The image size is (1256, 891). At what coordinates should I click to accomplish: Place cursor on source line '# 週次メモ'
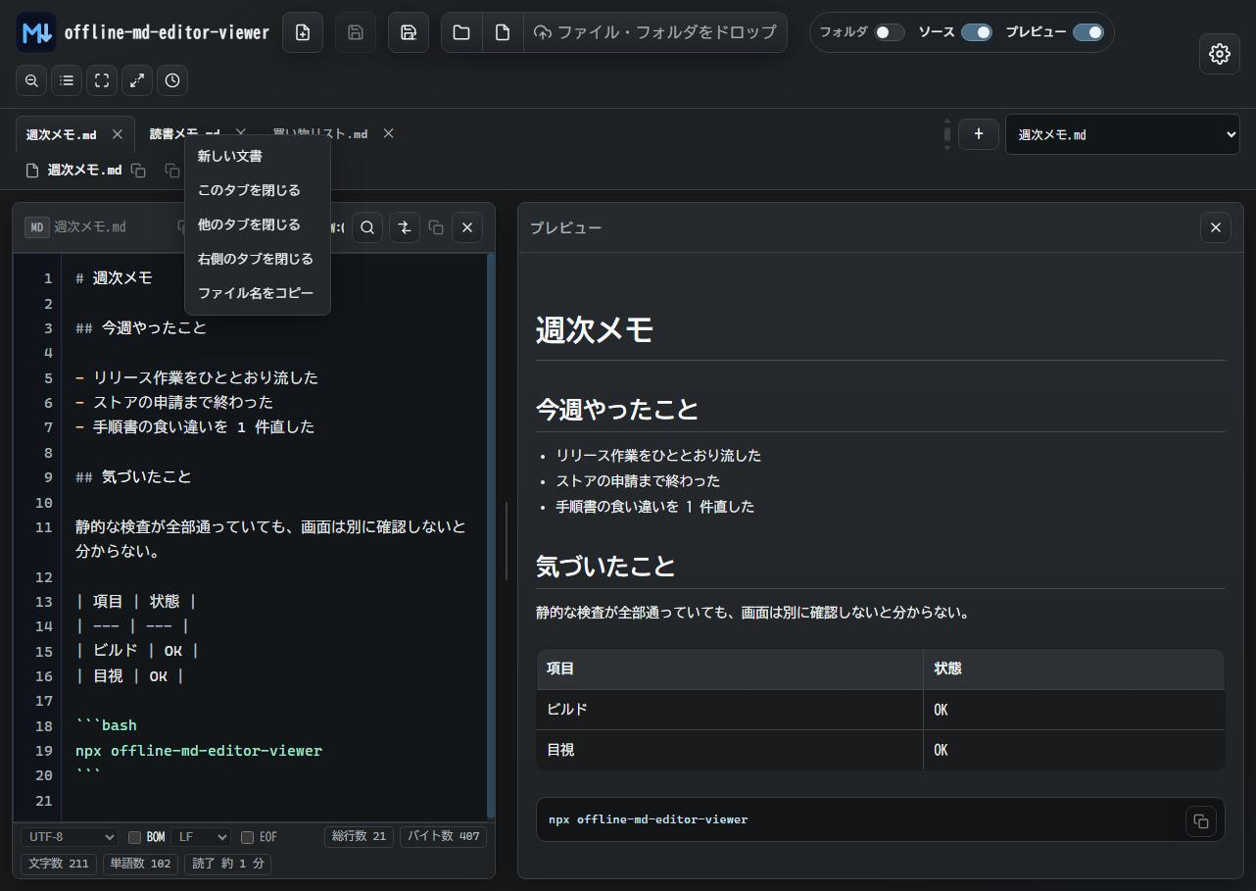[114, 278]
